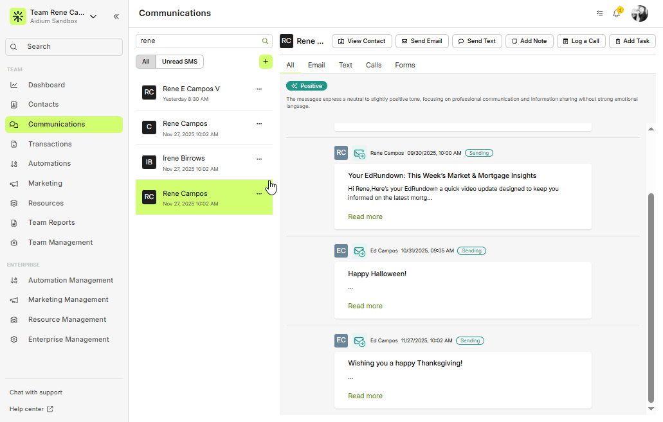Click the Send Email button
663x422 pixels.
[x=422, y=41]
